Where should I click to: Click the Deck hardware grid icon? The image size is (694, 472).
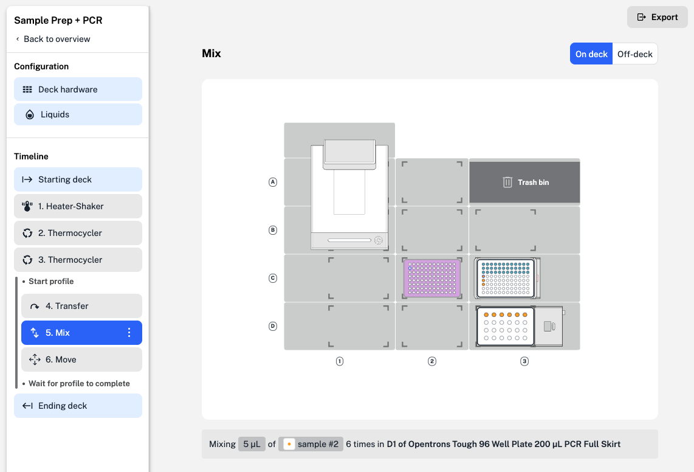pyautogui.click(x=27, y=89)
